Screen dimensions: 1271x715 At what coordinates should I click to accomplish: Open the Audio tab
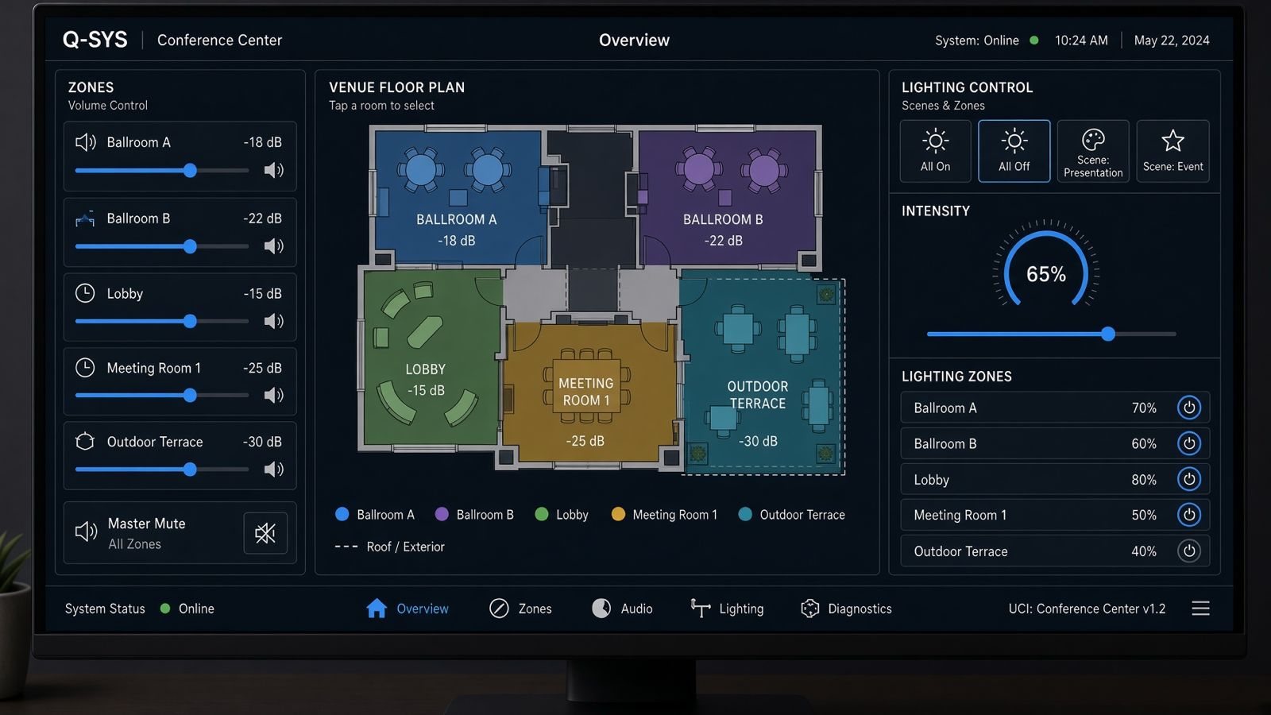coord(622,609)
